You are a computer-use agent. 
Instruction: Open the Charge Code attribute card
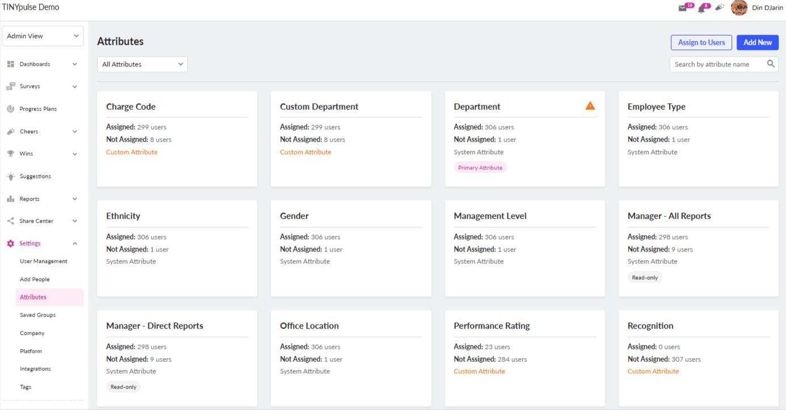pyautogui.click(x=177, y=139)
